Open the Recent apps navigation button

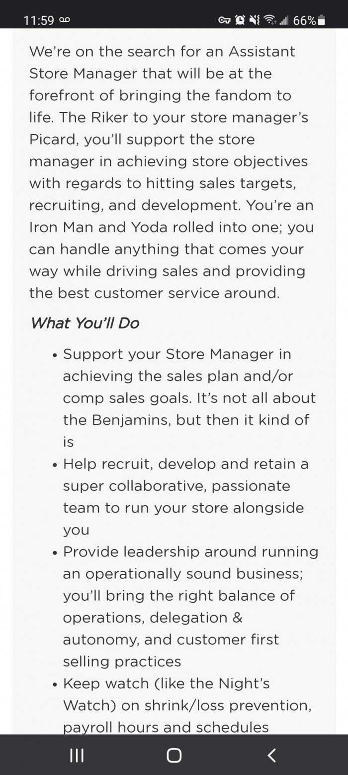point(77,755)
